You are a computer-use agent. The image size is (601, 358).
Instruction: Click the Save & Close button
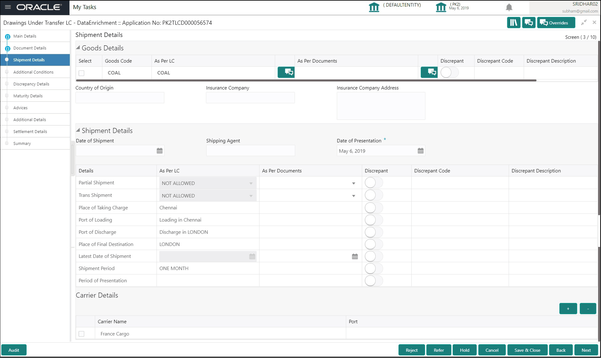tap(527, 350)
